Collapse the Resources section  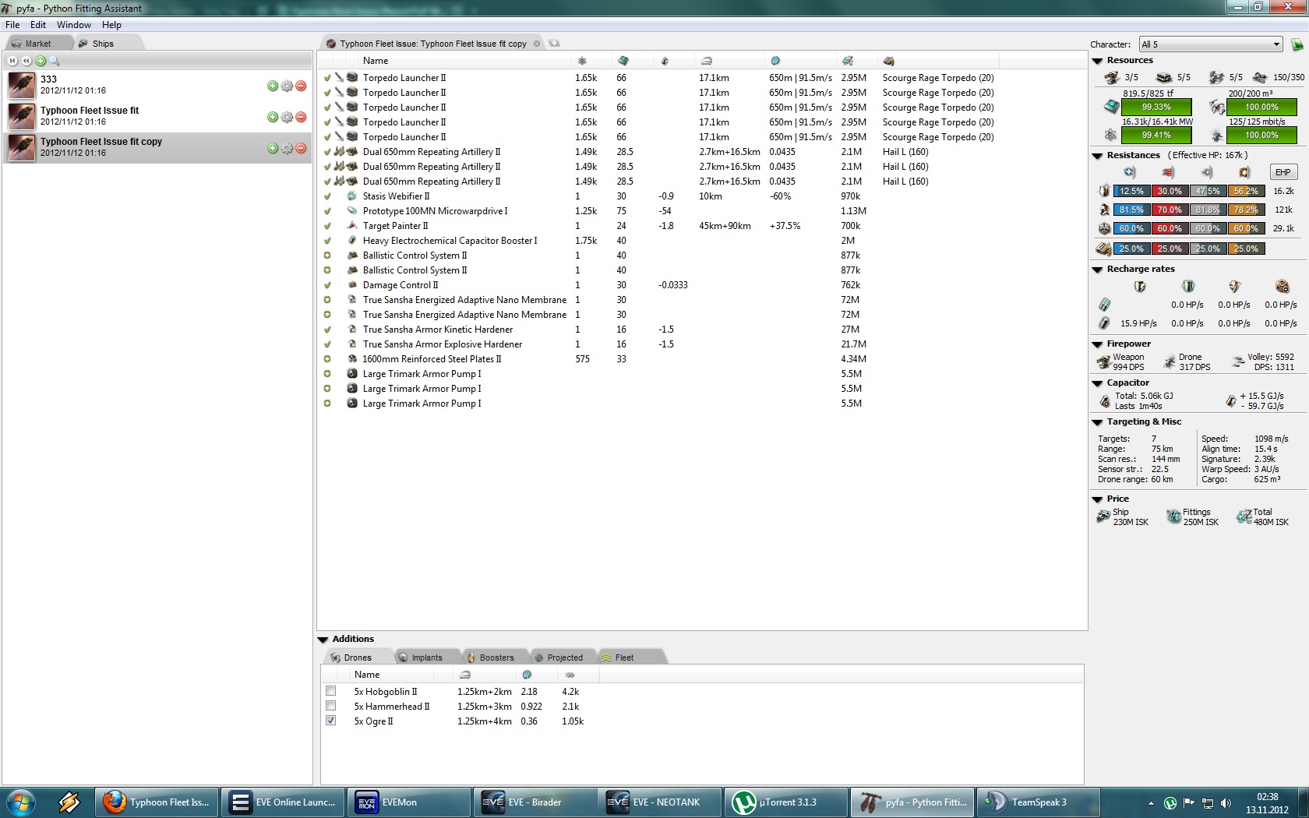[1097, 61]
